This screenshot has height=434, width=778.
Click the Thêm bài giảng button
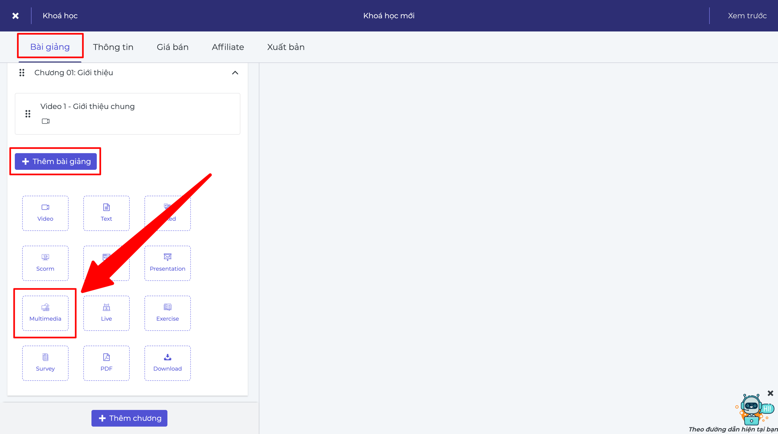(x=56, y=161)
